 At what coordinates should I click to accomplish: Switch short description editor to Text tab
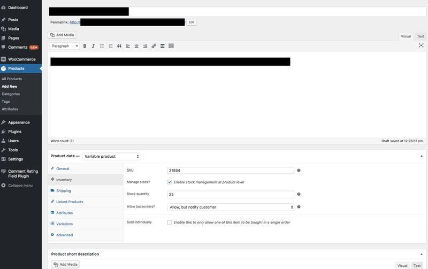point(417,265)
